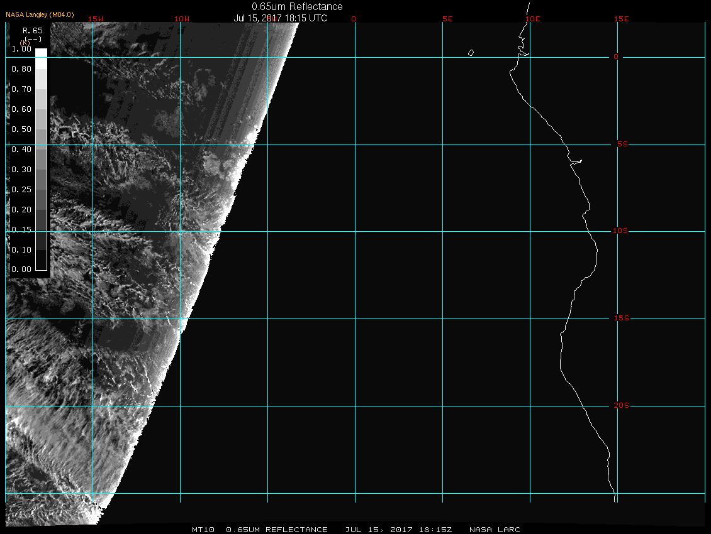Pick the black bottom colorbar segment beside 0.00
The image size is (711, 534).
[x=42, y=260]
